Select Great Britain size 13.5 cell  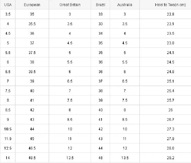click(70, 158)
